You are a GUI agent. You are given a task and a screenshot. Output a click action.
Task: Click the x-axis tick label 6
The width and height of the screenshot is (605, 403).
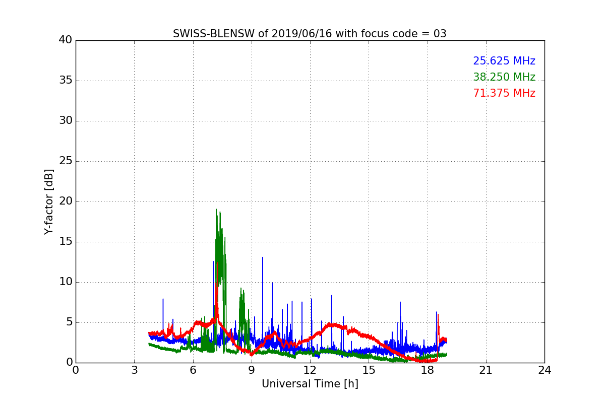pos(193,370)
